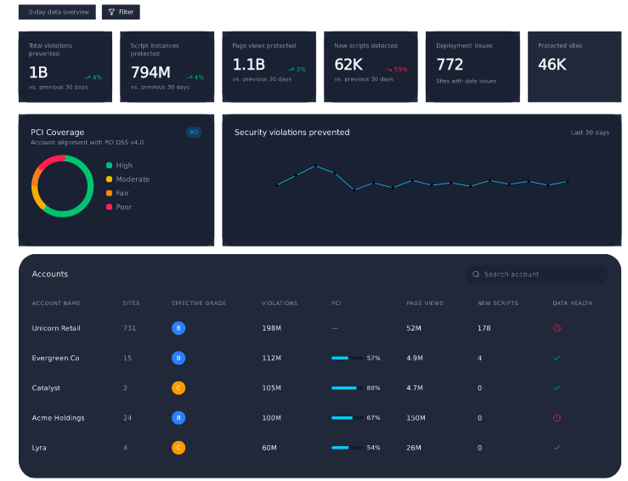Open the Deployment issues card
Screen dimensions: 628x481
click(x=472, y=67)
